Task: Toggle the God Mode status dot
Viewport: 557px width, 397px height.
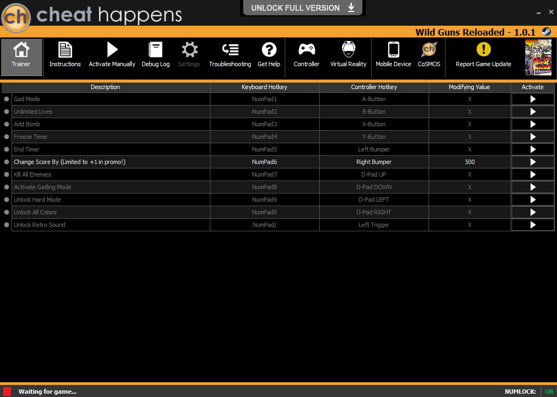Action: (x=7, y=99)
